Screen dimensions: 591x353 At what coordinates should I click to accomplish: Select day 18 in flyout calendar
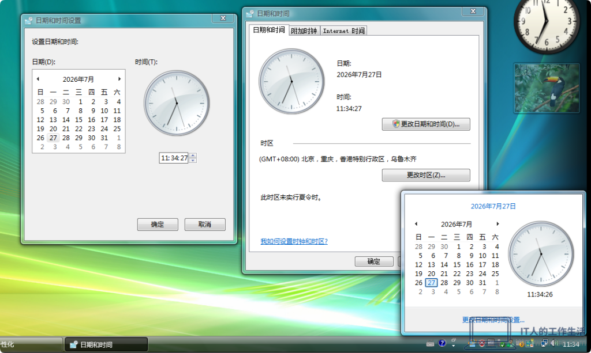click(x=495, y=265)
